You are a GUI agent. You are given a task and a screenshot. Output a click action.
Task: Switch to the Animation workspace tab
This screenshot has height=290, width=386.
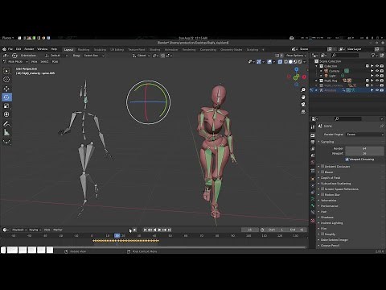click(171, 50)
